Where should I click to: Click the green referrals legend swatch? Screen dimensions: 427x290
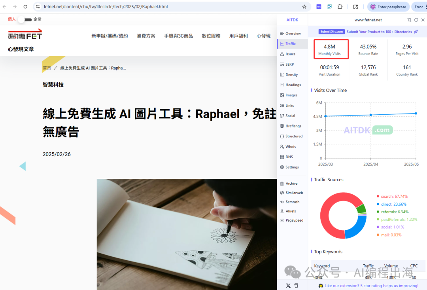(378, 212)
